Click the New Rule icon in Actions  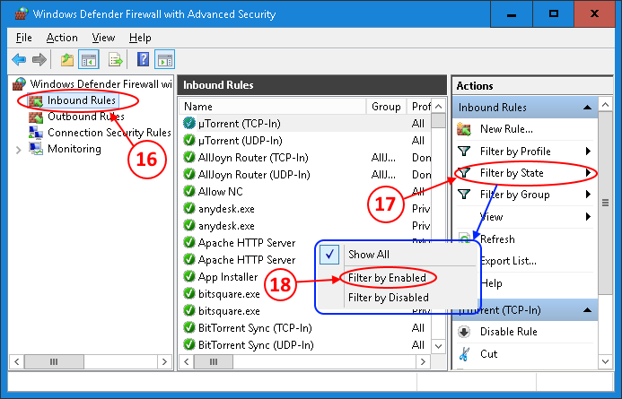click(x=464, y=129)
